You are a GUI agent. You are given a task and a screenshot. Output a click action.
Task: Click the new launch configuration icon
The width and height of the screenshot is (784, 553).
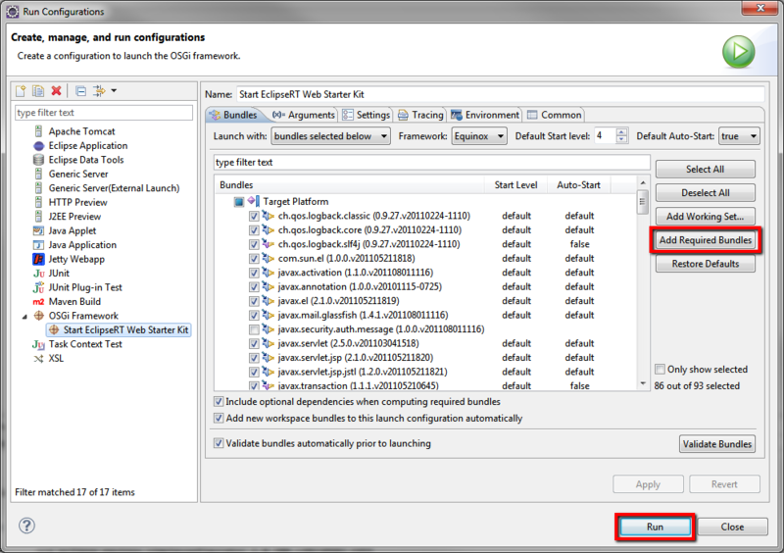click(x=21, y=90)
